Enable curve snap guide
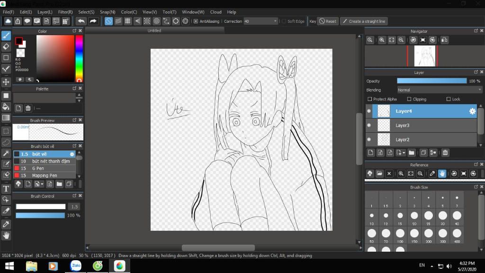This screenshot has width=485, height=273. click(166, 21)
